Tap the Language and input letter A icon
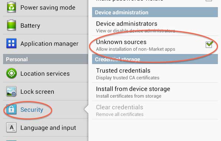 [x=11, y=127]
